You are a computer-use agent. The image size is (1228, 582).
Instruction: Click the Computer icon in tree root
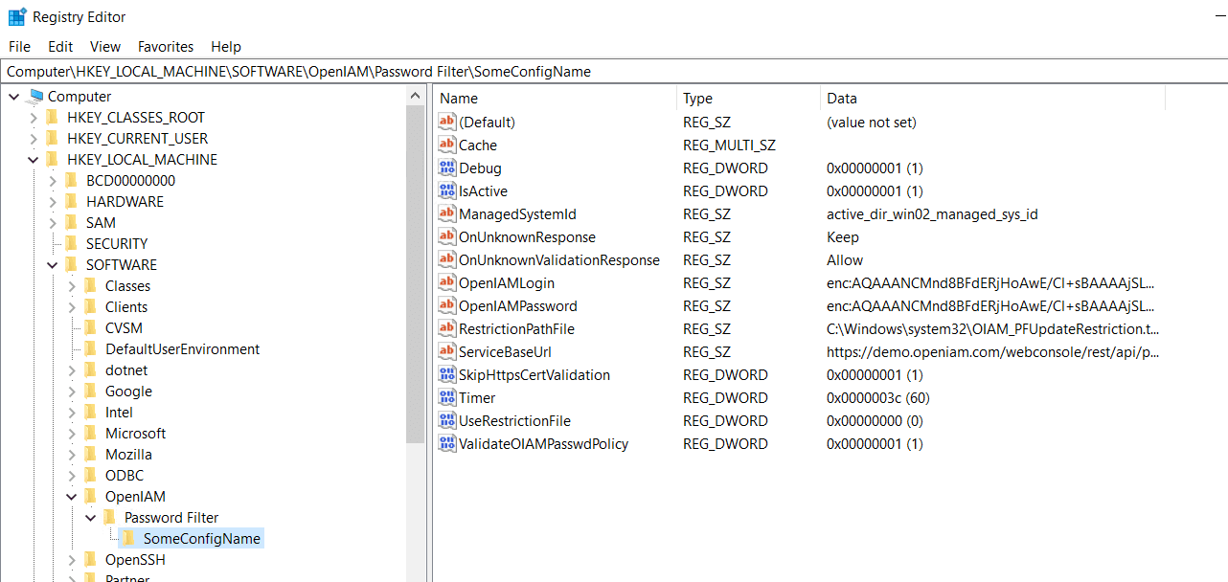coord(36,97)
